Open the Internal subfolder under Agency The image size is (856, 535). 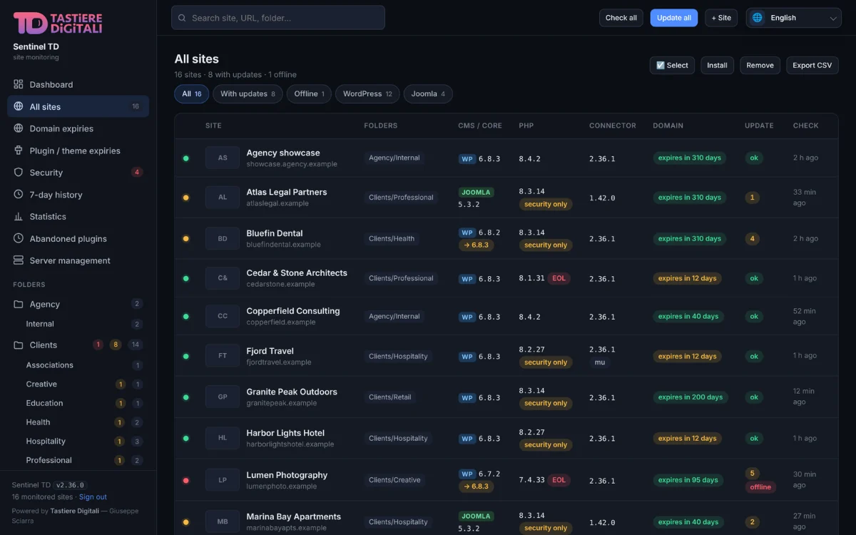[78, 324]
